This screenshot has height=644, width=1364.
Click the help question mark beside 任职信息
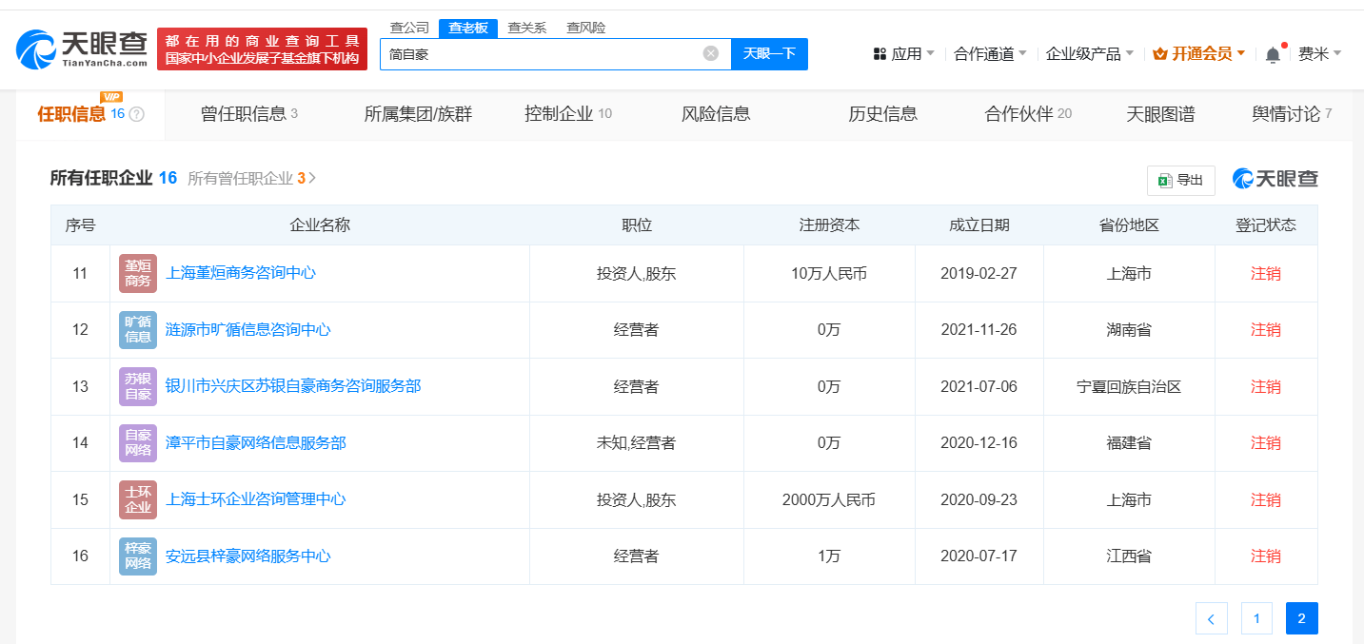coord(136,114)
